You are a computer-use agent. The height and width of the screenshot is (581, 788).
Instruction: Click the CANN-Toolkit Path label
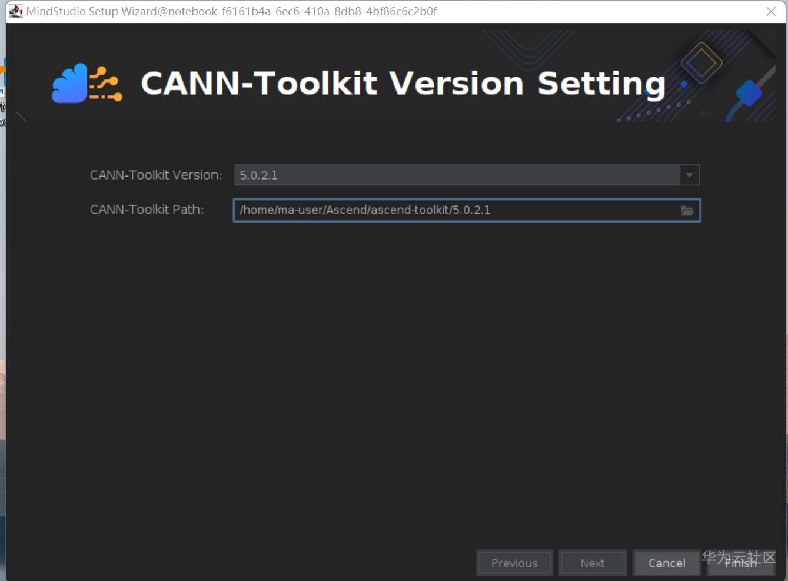(147, 210)
